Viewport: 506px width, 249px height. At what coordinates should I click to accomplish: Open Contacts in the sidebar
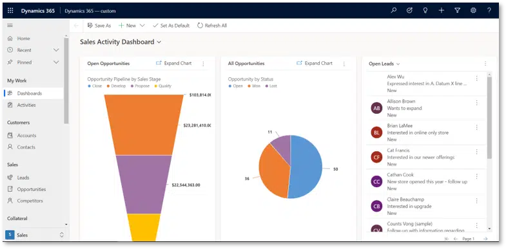coord(26,147)
